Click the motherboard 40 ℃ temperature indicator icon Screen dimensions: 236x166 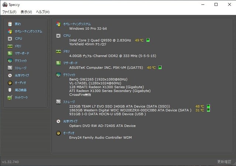click(x=160, y=68)
